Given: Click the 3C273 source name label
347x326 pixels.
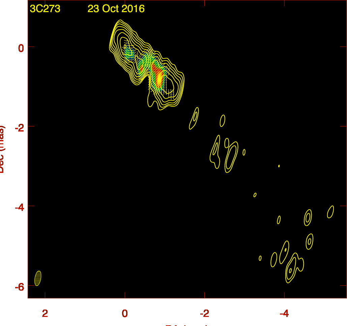Looking at the screenshot, I should (x=45, y=9).
